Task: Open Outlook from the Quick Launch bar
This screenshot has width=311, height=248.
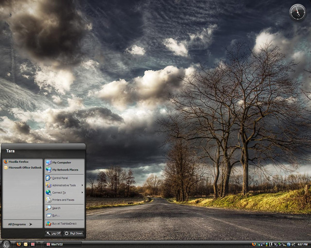Action: click(25, 244)
